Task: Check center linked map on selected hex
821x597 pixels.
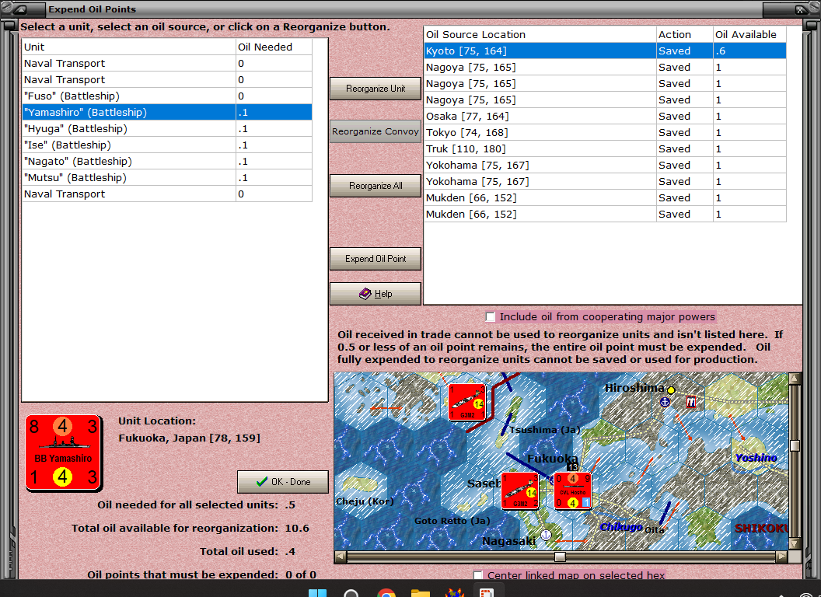Action: [x=478, y=574]
